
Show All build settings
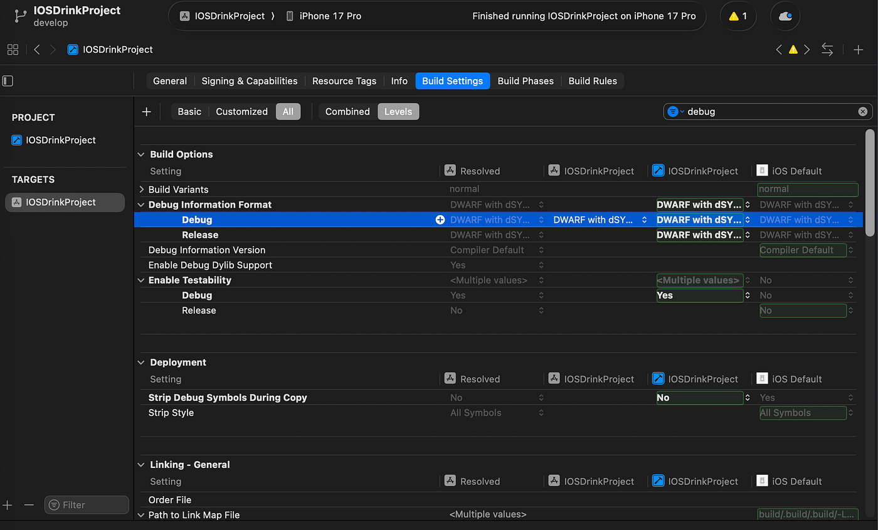288,112
